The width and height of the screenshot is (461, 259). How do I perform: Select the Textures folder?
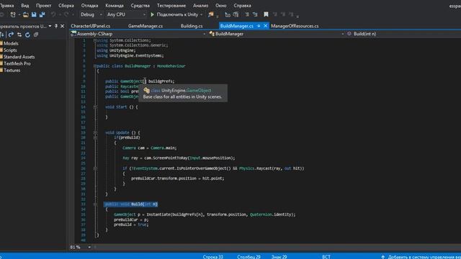click(12, 71)
